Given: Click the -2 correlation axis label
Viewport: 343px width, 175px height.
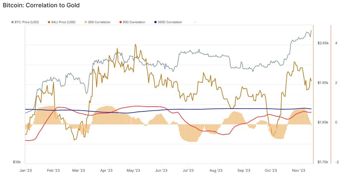Looking at the screenshot, I should pos(337,162).
